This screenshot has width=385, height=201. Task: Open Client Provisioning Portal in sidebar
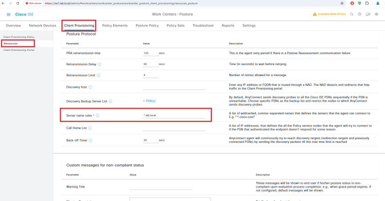coord(19,50)
